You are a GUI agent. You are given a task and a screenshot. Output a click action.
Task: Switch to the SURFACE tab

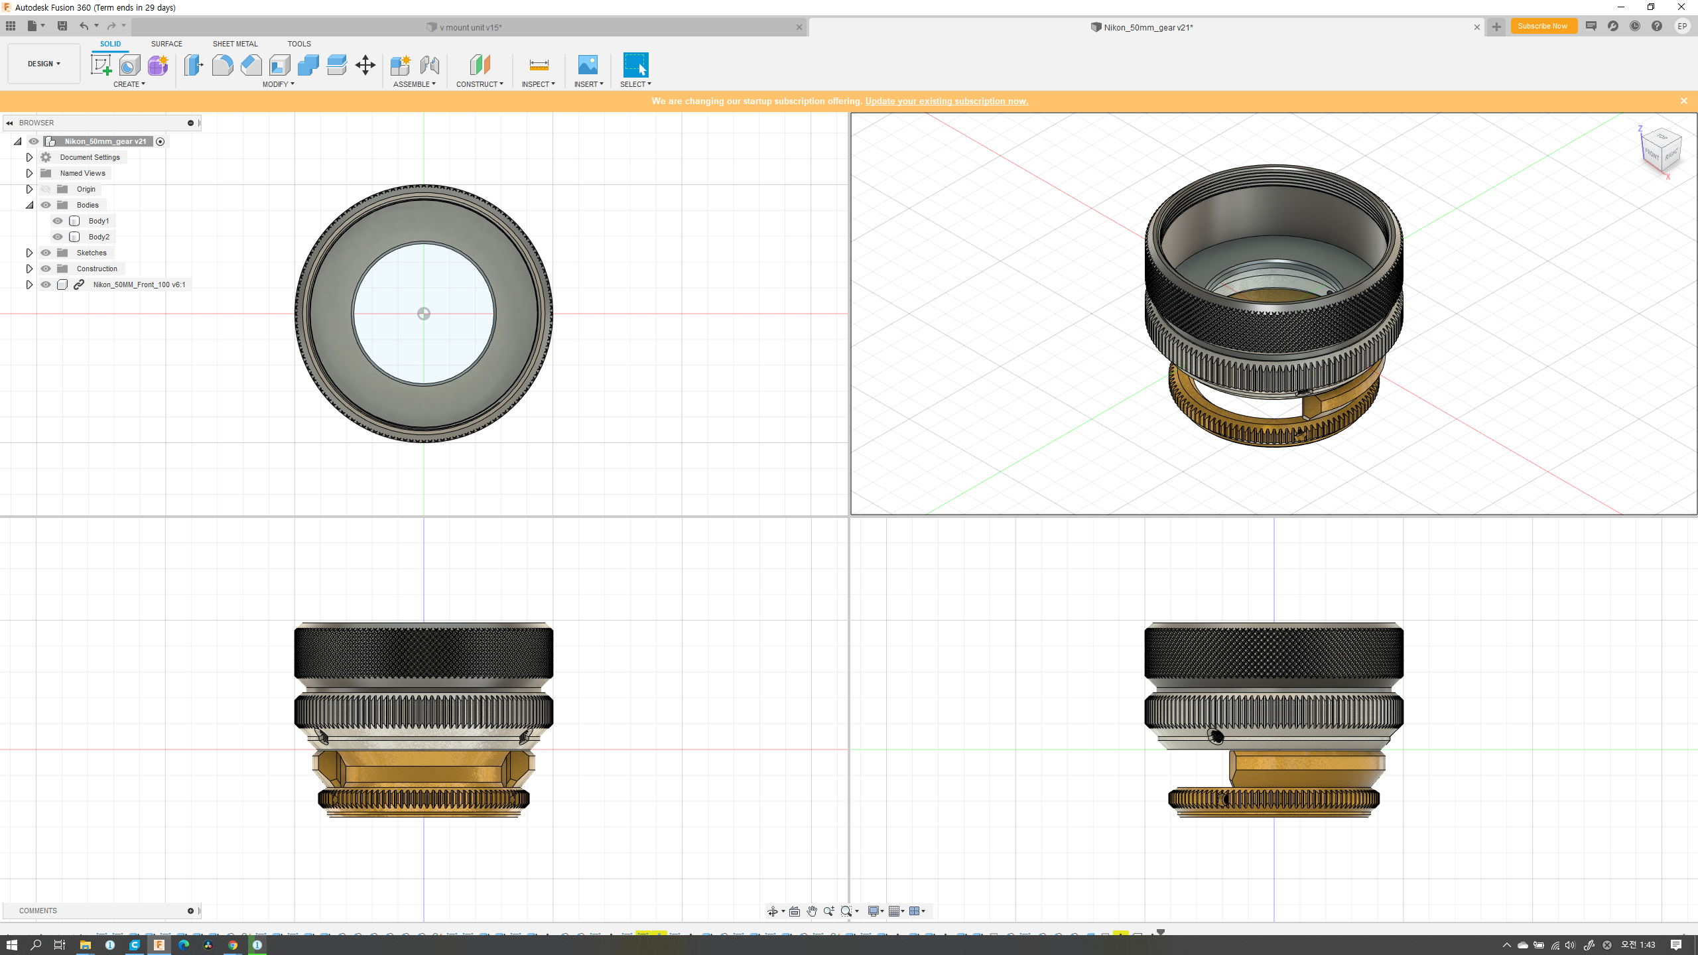pos(166,44)
